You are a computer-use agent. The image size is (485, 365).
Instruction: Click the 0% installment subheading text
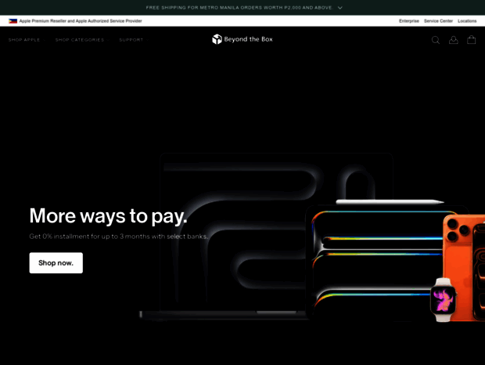click(119, 237)
